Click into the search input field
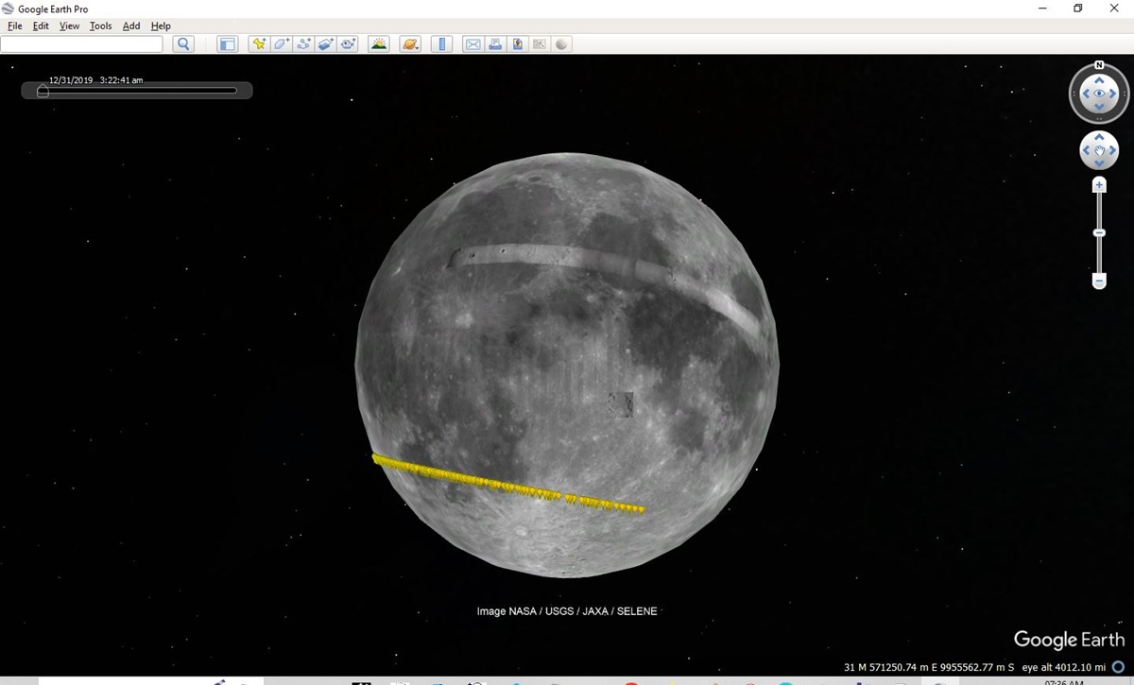Viewport: 1134px width, 685px height. 81,43
